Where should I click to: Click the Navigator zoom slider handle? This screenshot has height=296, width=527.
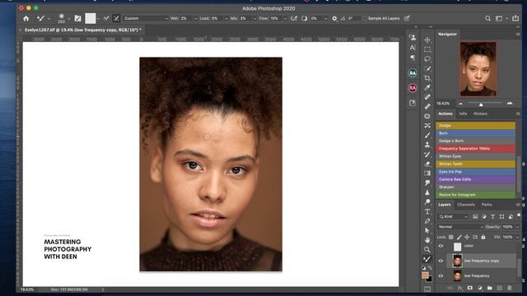(x=481, y=104)
